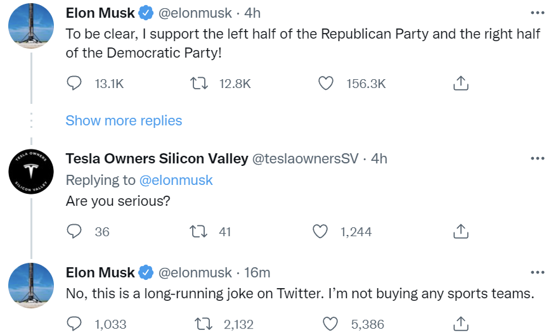Reply to Elon Musk's Republican Party tweet
Screen dimensions: 558x335
(75, 83)
